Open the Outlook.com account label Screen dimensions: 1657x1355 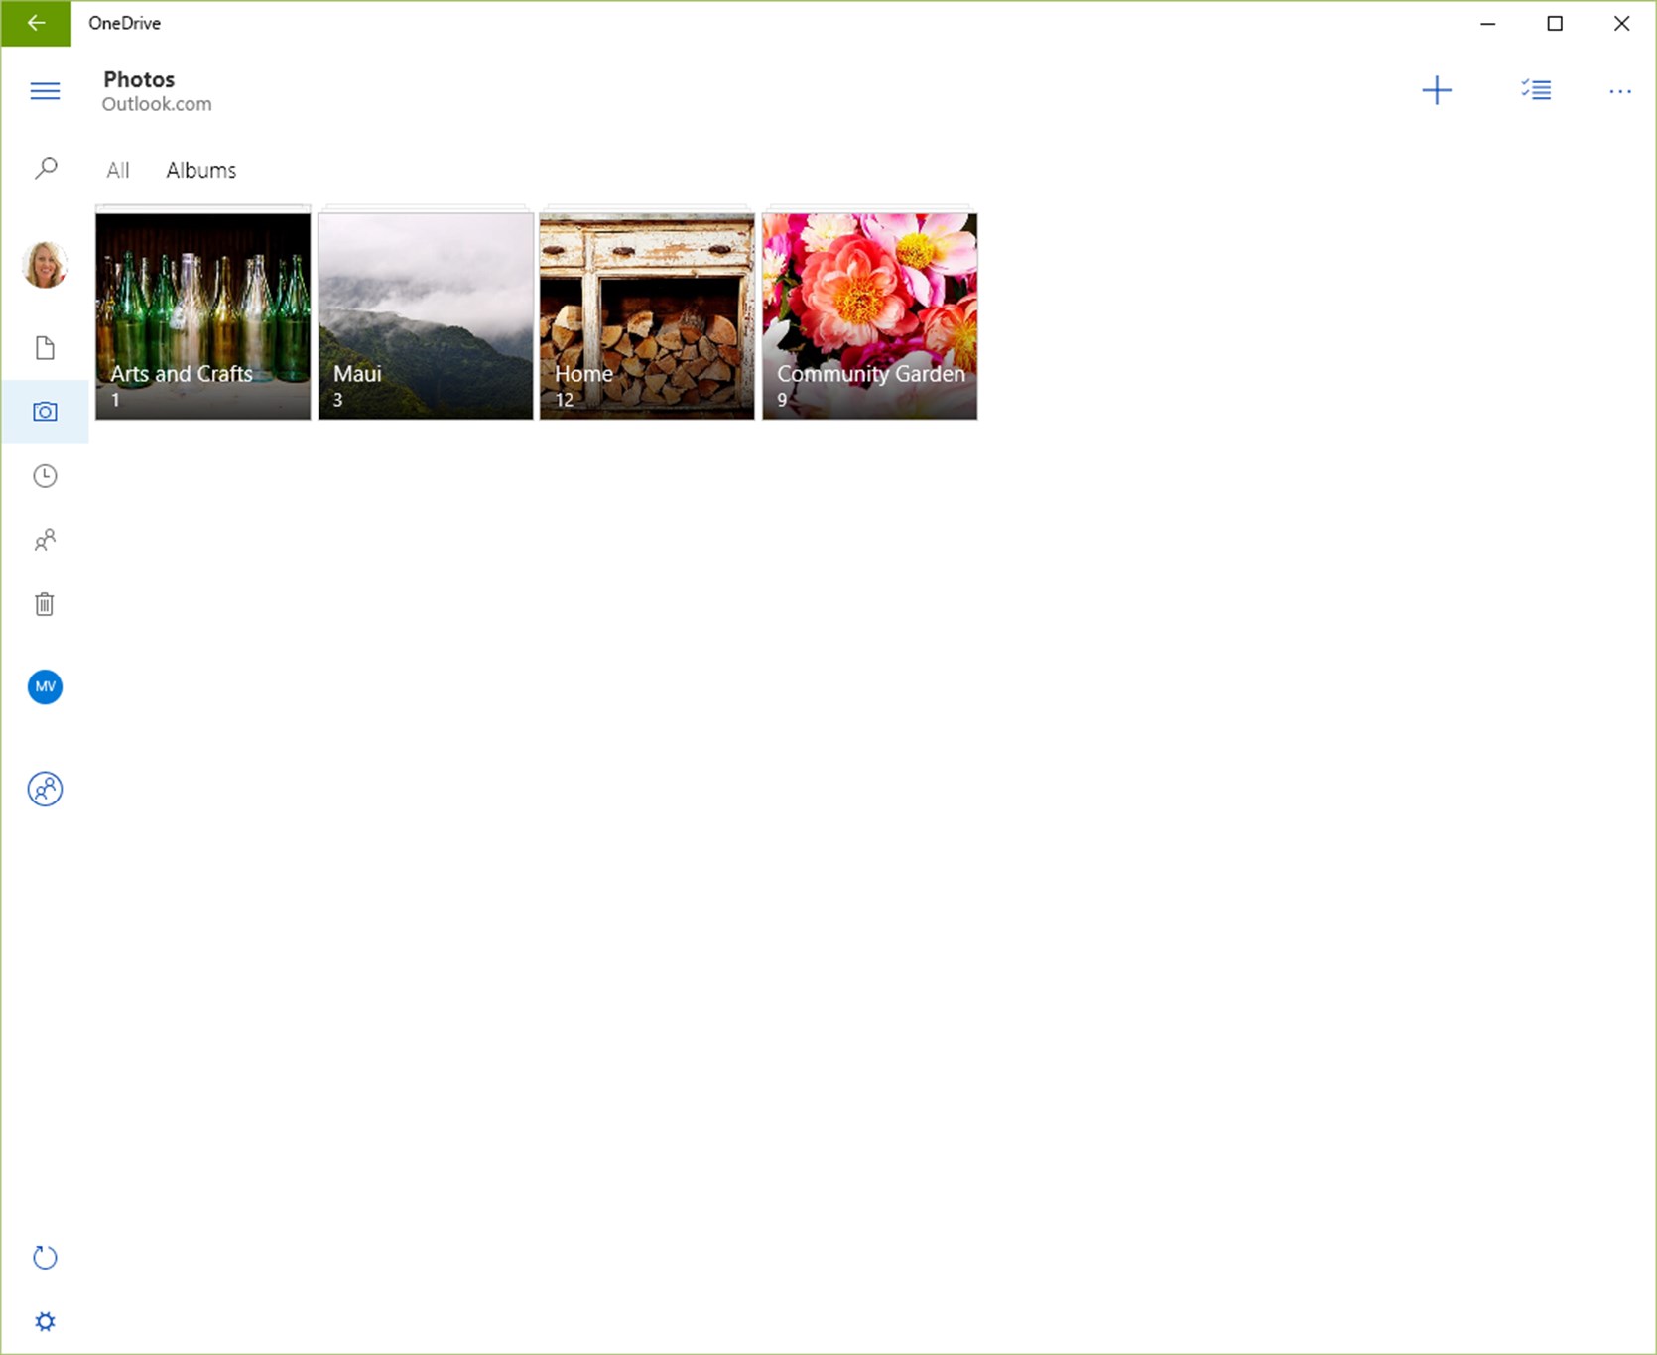(x=158, y=103)
